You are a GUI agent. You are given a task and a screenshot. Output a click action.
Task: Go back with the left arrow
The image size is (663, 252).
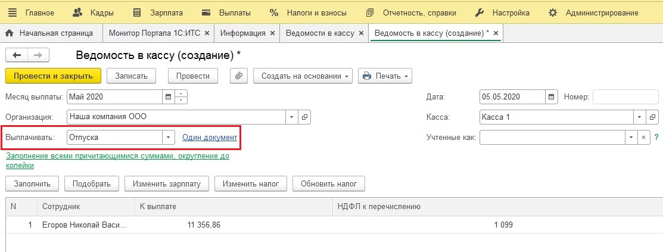coord(17,55)
